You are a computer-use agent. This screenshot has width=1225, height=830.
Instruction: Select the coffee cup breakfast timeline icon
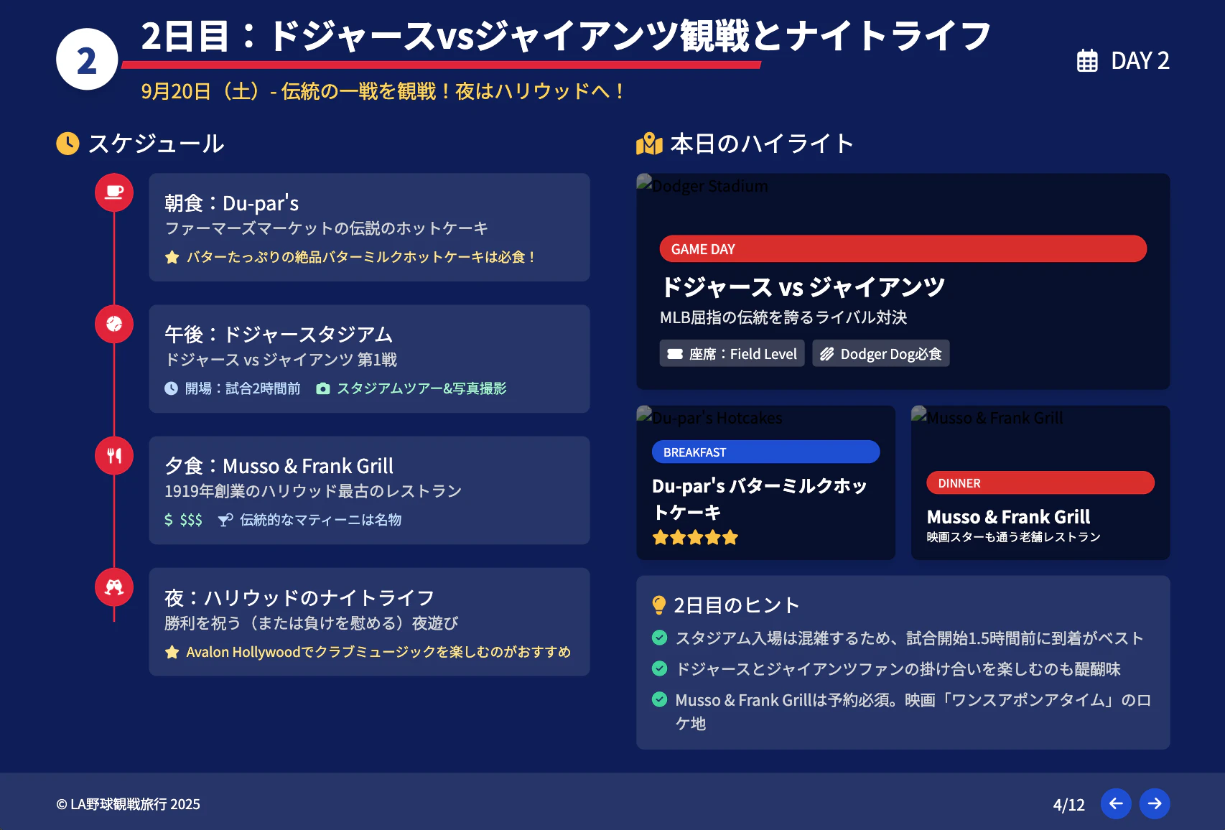[114, 192]
